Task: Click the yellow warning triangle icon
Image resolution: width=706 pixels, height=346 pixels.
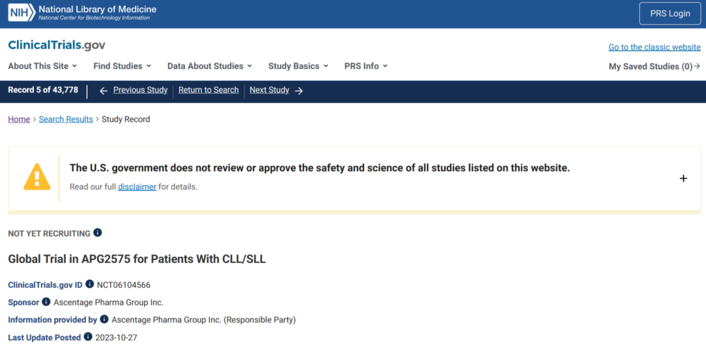Action: point(37,177)
